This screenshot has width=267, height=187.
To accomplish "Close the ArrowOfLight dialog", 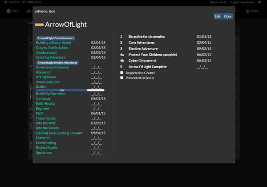I will click(228, 16).
